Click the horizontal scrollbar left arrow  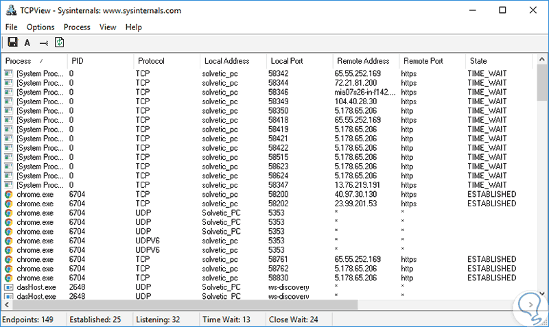[x=7, y=305]
